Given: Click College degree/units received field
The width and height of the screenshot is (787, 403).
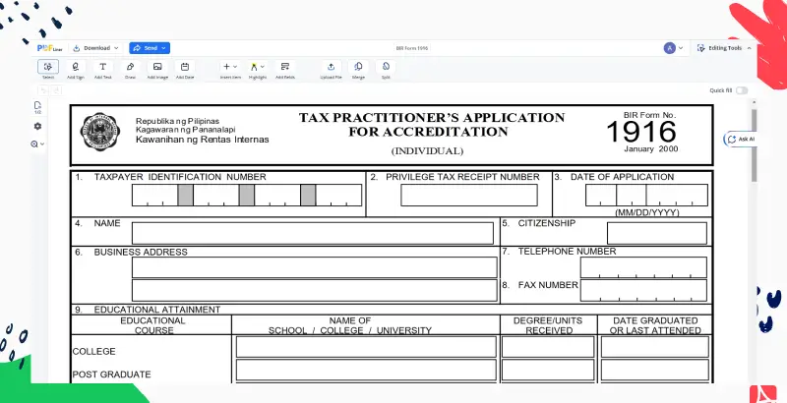Looking at the screenshot, I should [x=548, y=347].
